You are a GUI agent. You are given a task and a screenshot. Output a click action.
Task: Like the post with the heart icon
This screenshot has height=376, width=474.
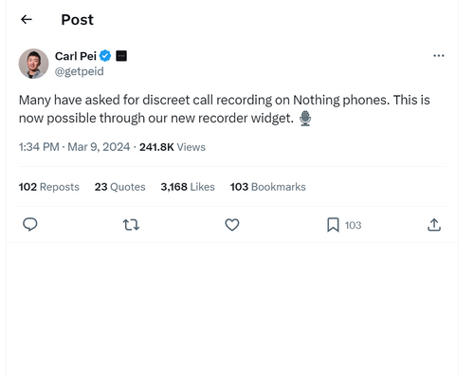pyautogui.click(x=232, y=225)
